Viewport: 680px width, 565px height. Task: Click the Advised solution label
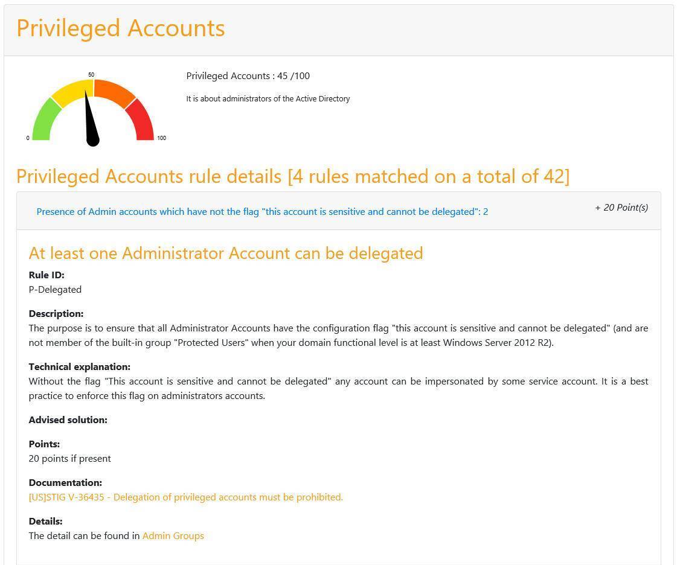point(68,420)
